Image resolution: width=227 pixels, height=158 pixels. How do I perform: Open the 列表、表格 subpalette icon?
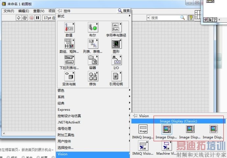93,44
